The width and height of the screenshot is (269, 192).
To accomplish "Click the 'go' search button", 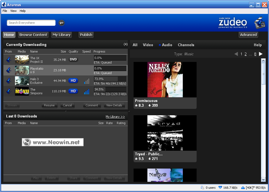I will pyautogui.click(x=62, y=23).
